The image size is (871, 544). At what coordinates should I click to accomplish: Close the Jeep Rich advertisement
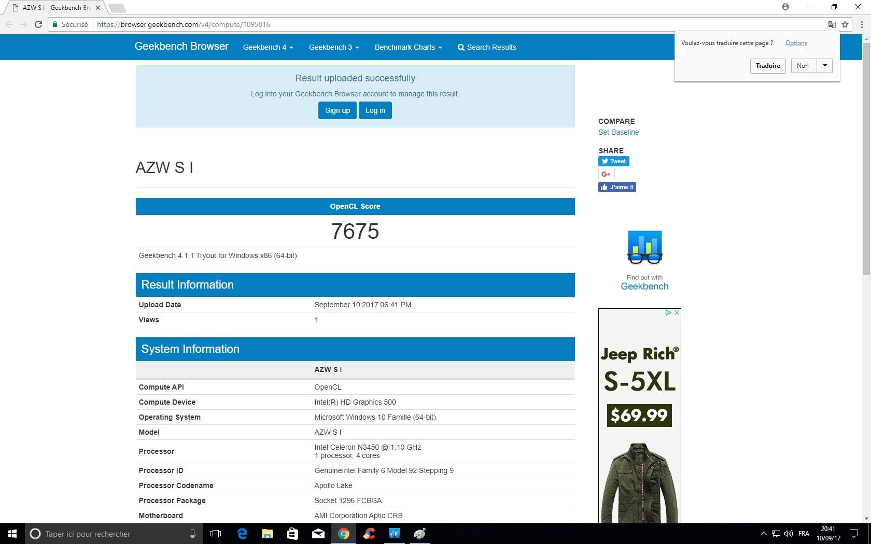(x=677, y=313)
